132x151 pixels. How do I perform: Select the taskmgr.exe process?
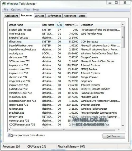[x=64, y=109]
